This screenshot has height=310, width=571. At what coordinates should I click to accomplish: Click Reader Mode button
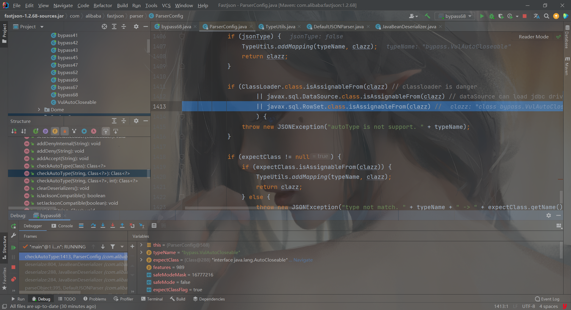click(534, 37)
